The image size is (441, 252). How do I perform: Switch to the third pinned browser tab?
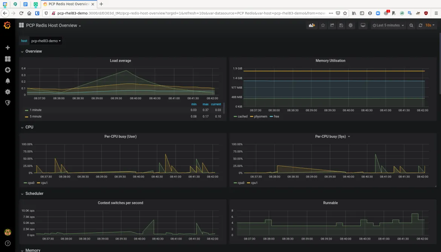[25, 4]
